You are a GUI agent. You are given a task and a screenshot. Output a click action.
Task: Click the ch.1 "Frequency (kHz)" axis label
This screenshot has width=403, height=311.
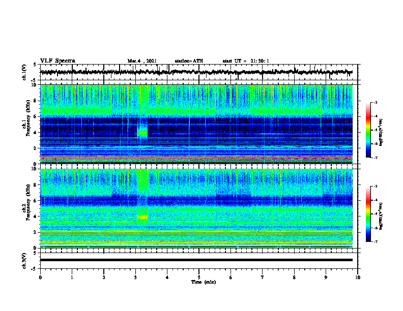(x=28, y=118)
